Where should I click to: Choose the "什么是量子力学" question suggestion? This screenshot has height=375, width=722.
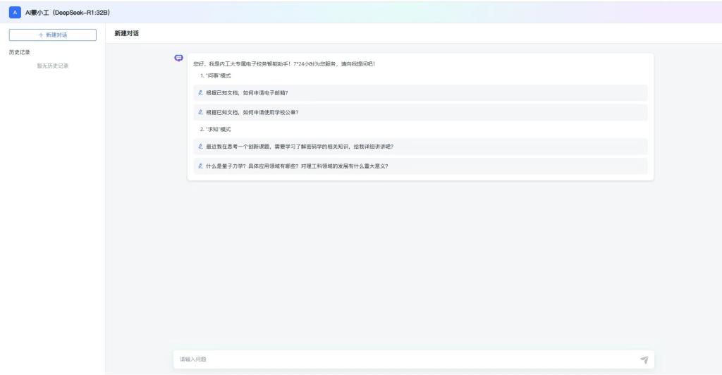[x=297, y=166]
